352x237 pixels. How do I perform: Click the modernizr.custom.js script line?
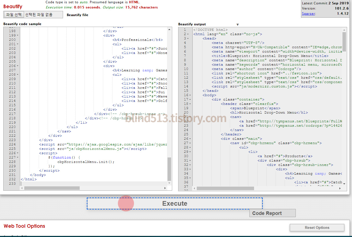coord(264,86)
